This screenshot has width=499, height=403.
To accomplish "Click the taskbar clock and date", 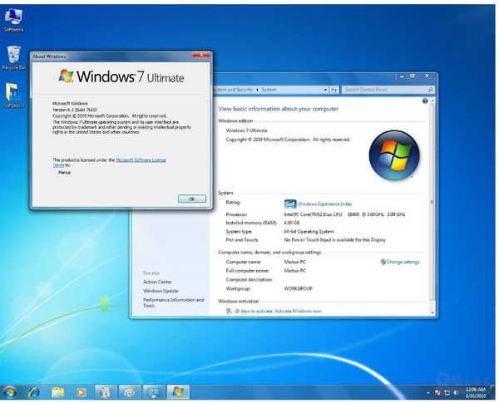I will (x=476, y=393).
